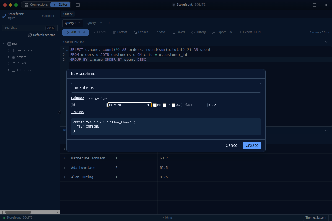Save the current query
Image resolution: width=332 pixels, height=221 pixels.
[160, 32]
